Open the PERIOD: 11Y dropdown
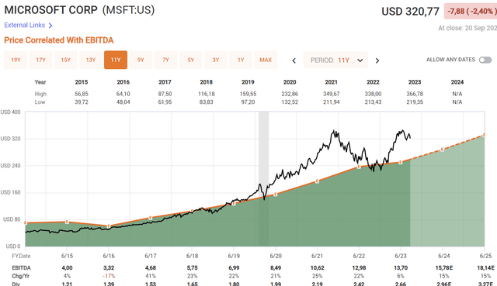497x286 pixels. 335,60
